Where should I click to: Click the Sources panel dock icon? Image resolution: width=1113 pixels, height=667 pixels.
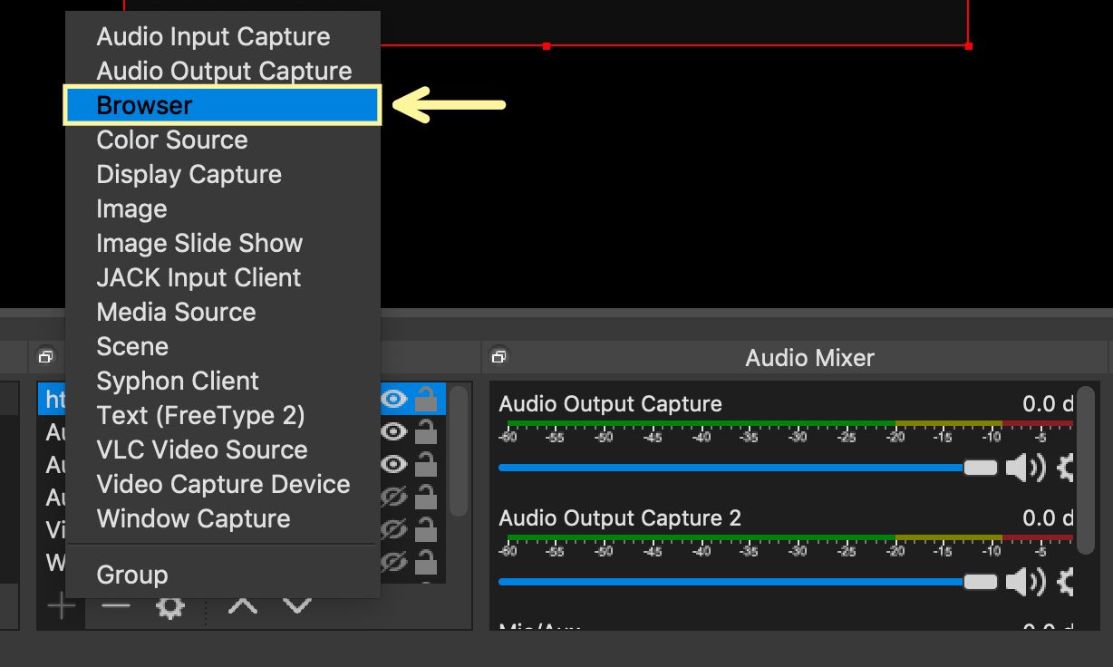pyautogui.click(x=45, y=356)
